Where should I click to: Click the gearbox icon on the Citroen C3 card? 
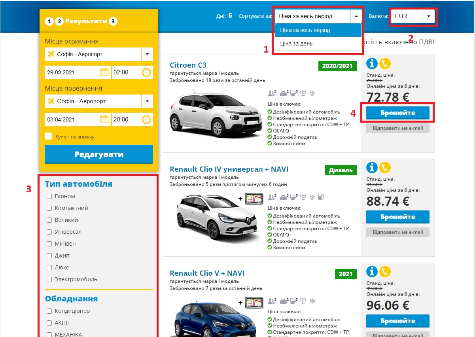304,93
